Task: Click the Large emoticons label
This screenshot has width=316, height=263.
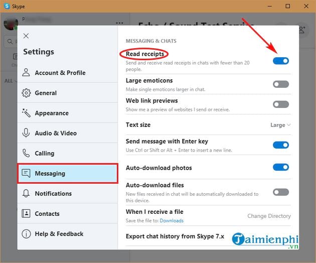Action: coord(149,81)
